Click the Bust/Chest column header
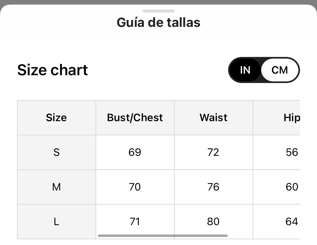The image size is (317, 245). (x=135, y=118)
